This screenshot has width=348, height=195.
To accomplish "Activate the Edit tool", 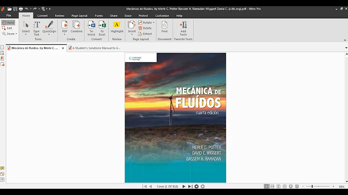I will (7, 28).
